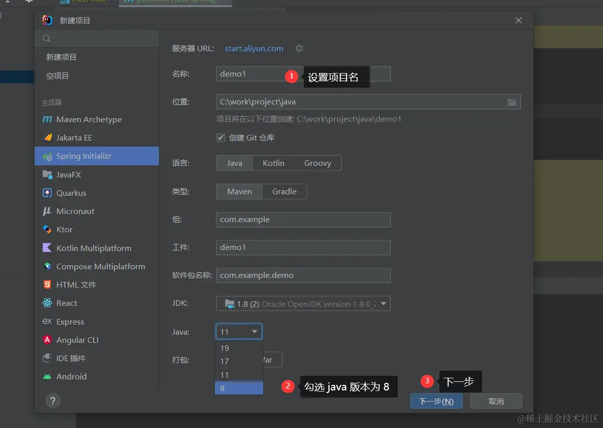Image resolution: width=603 pixels, height=428 pixels.
Task: Click the IDE plugin icon
Action: pyautogui.click(x=47, y=358)
